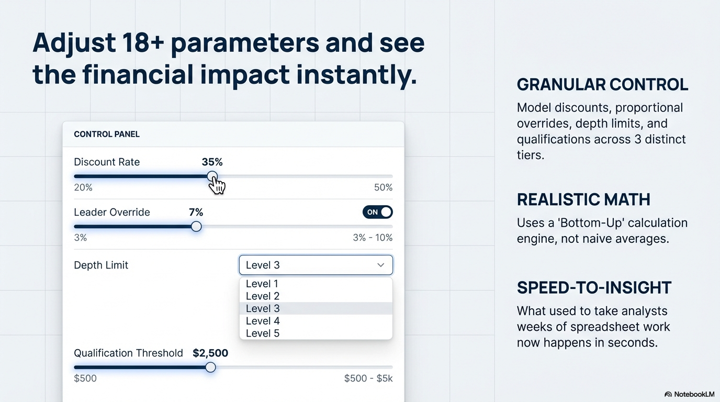Click the 35% Discount Rate value
The image size is (720, 402).
pyautogui.click(x=212, y=162)
